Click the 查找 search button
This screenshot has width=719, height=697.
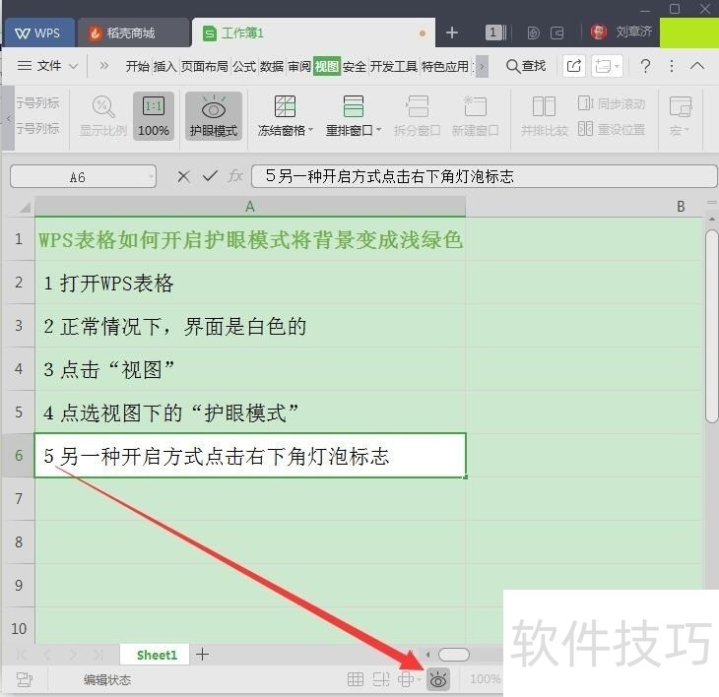[526, 66]
